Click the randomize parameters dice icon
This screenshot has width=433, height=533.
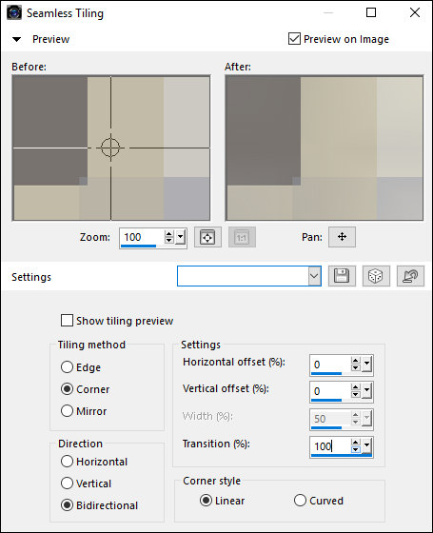[x=376, y=276]
